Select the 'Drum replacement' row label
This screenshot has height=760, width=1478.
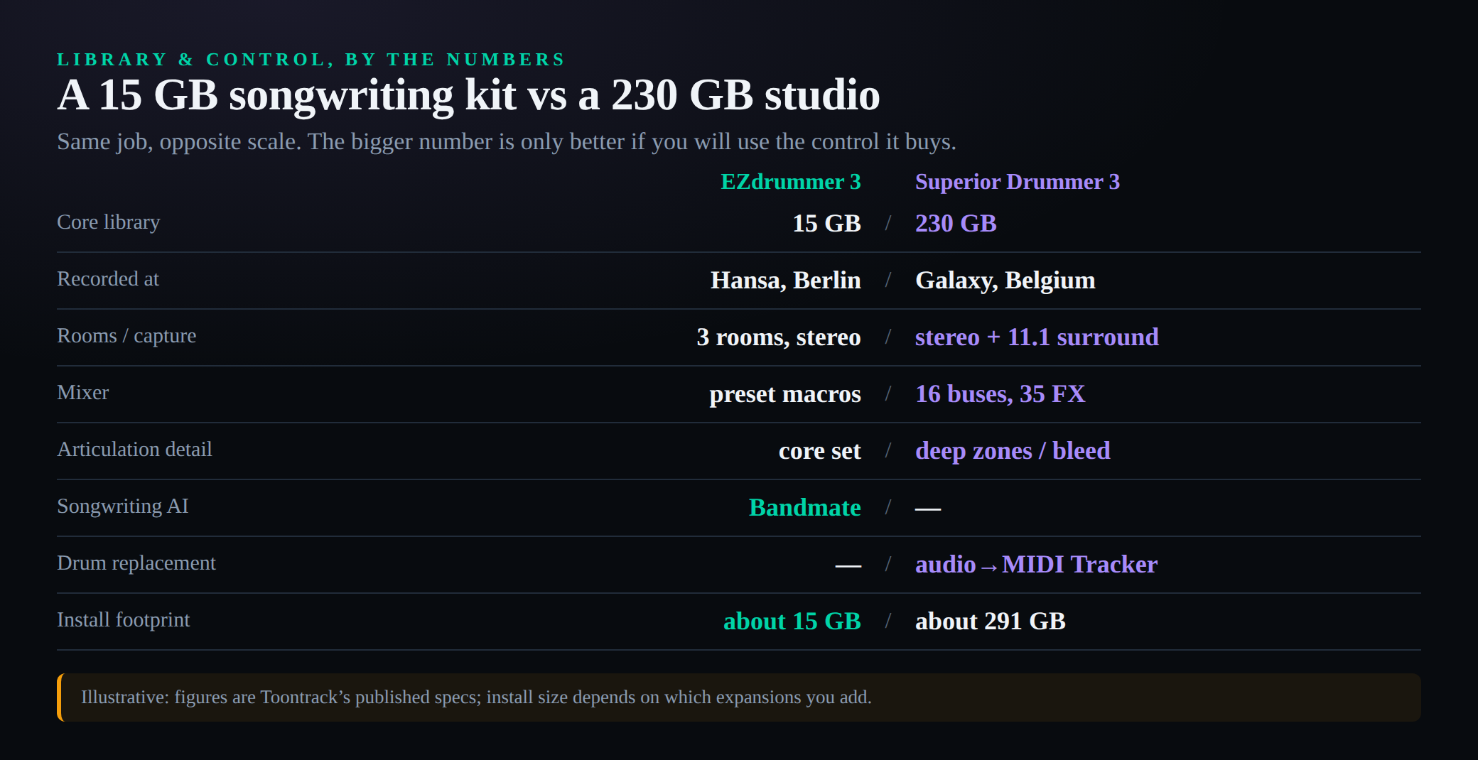coord(136,563)
